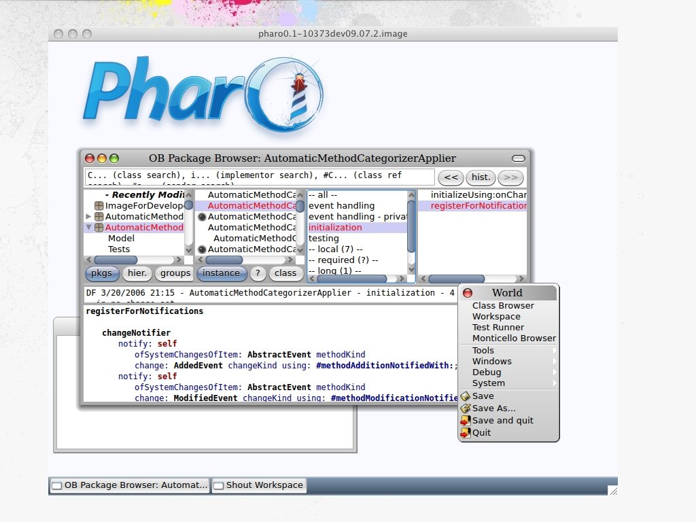Click the resize grip icon at taskbar corner
696x522 pixels.
point(613,491)
